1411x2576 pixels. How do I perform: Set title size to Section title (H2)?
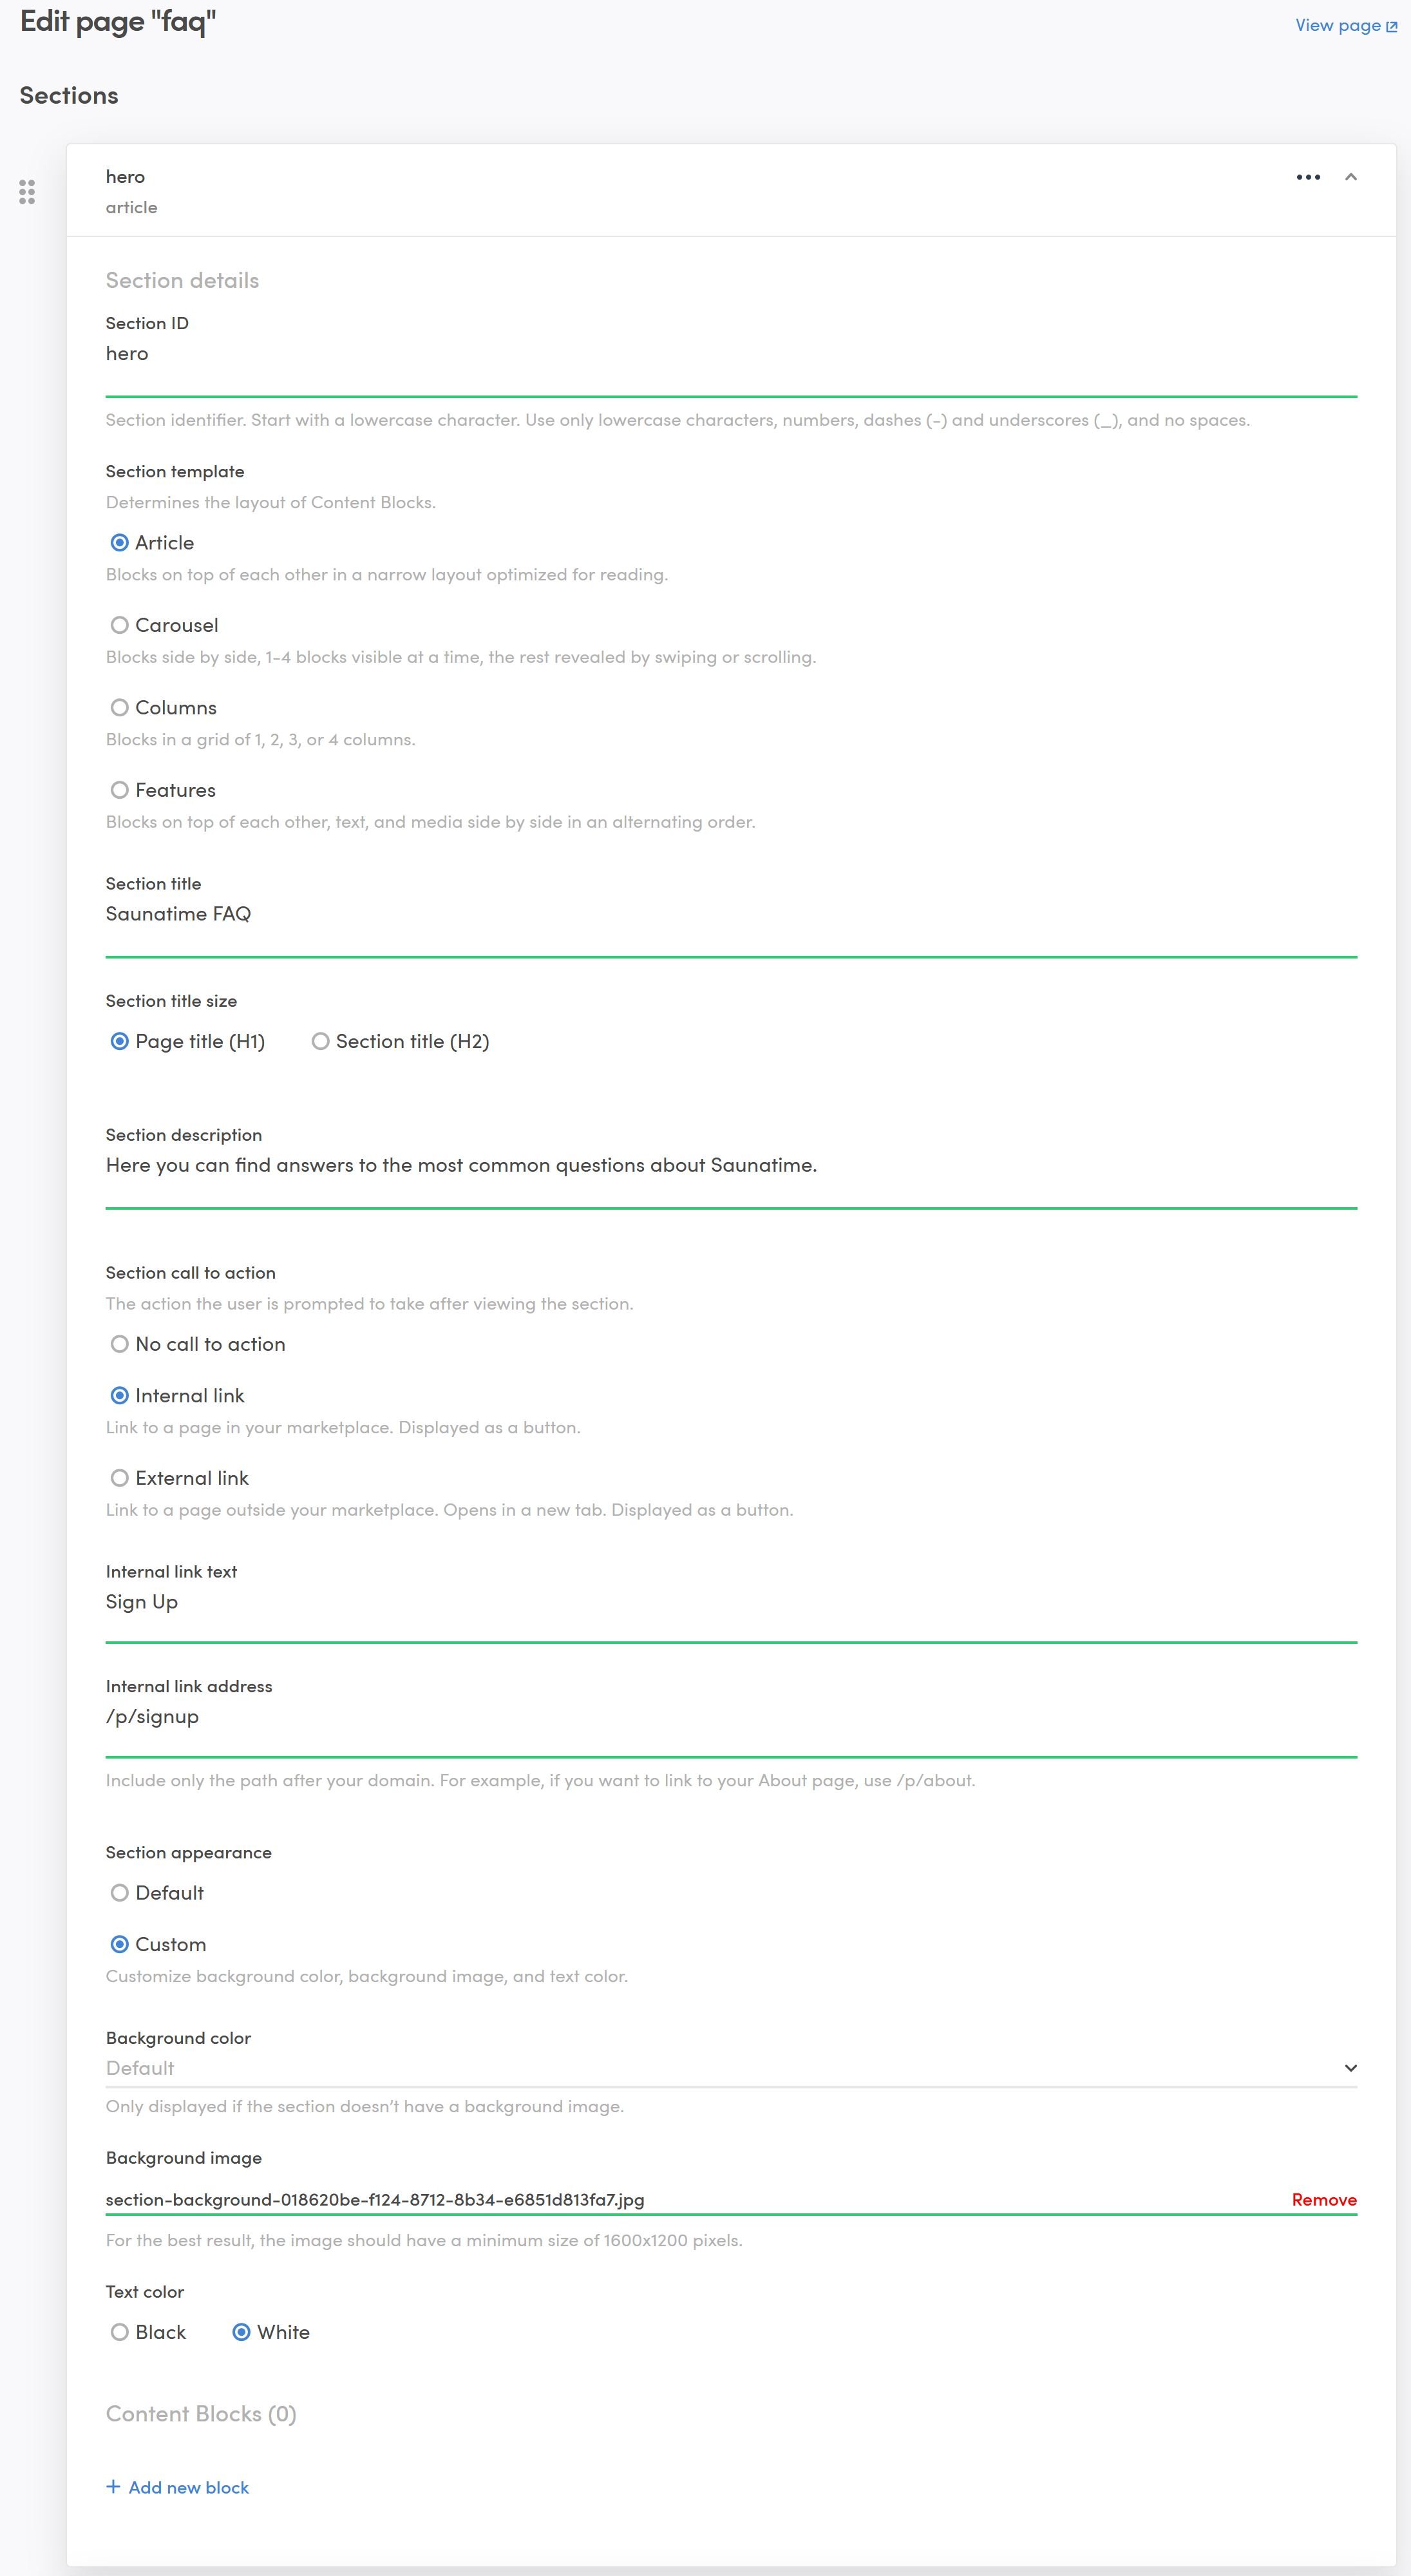click(x=321, y=1041)
